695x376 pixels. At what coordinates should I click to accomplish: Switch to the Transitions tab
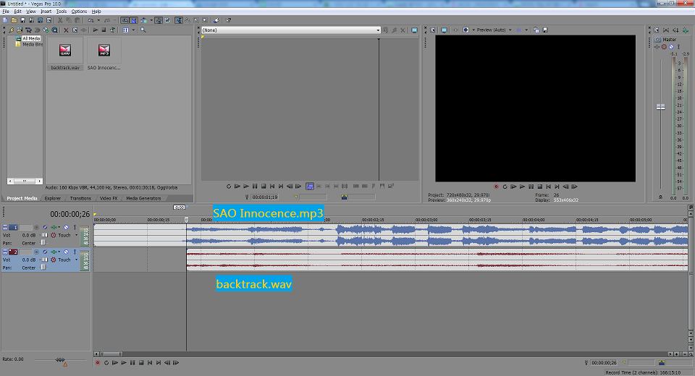click(x=80, y=198)
